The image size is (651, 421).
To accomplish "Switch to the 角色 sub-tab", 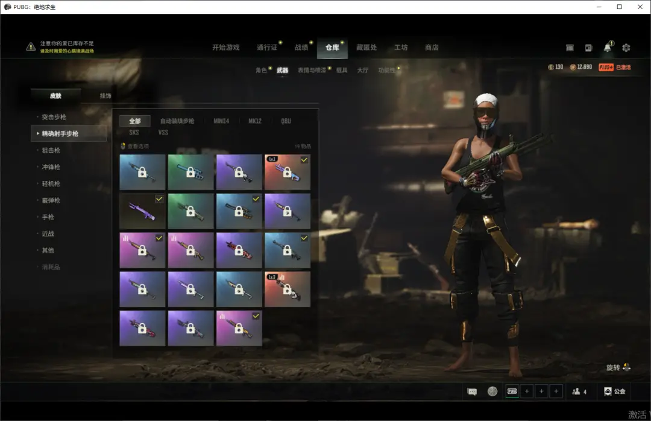I will pos(261,70).
